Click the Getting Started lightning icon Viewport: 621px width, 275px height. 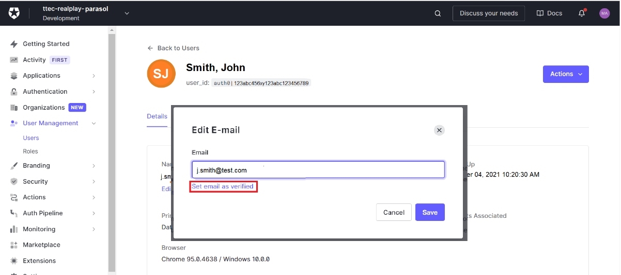[14, 44]
